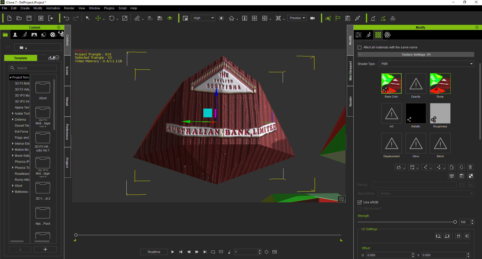Click the Template tab button
Viewport: 482px width, 259px height.
pos(21,58)
